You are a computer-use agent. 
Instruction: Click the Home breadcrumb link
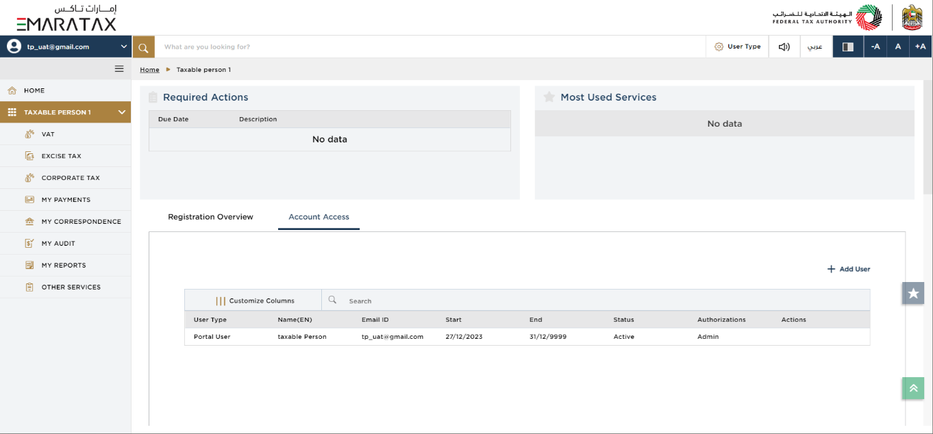click(149, 70)
